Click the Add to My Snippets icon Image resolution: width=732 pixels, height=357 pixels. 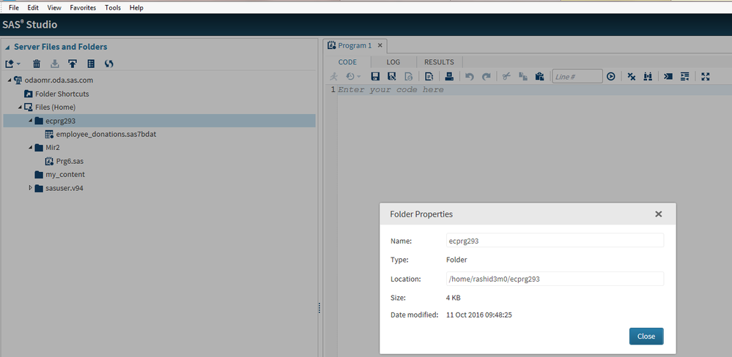(x=429, y=76)
